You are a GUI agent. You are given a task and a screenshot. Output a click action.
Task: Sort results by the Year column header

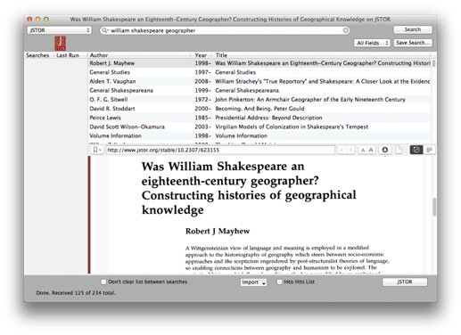coord(201,55)
